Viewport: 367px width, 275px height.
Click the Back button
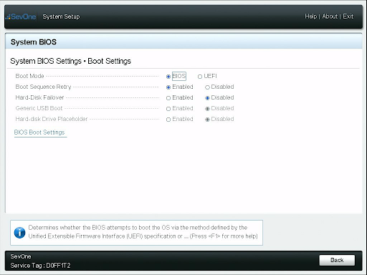pos(337,260)
